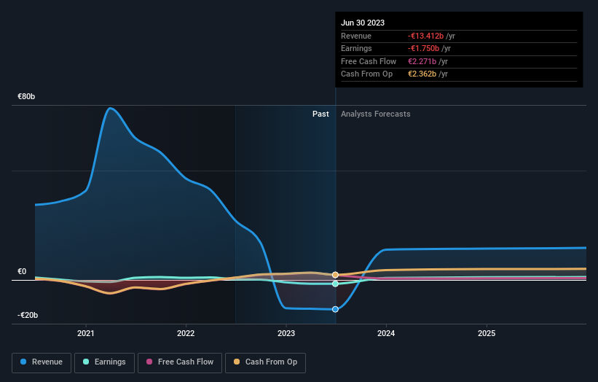Viewport: 598px width, 382px height.
Task: Toggle the Free Cash Flow legend button
Action: click(180, 362)
